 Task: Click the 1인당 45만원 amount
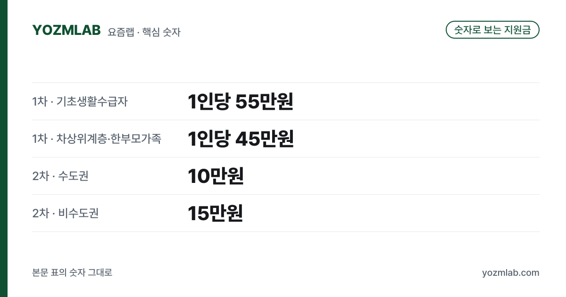pos(241,139)
